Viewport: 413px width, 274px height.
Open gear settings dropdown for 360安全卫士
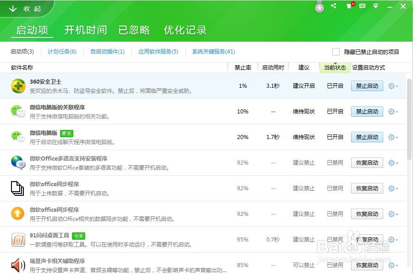tap(393, 86)
